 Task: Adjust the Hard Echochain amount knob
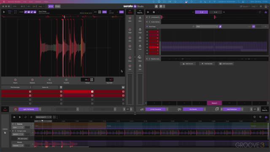[217, 109]
